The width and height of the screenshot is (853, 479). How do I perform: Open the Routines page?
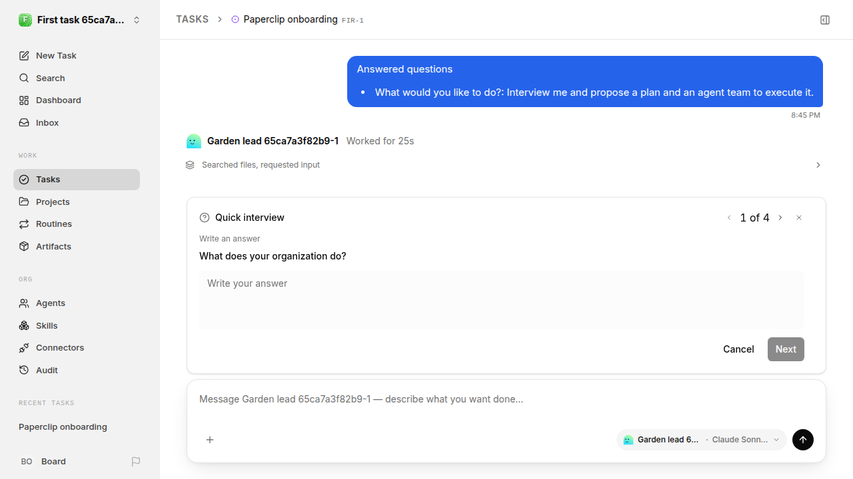(x=77, y=224)
